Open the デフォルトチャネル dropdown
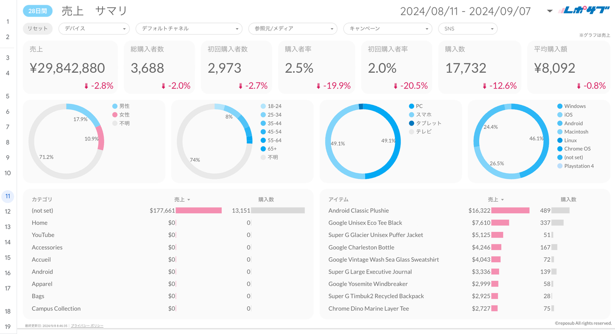 (189, 29)
